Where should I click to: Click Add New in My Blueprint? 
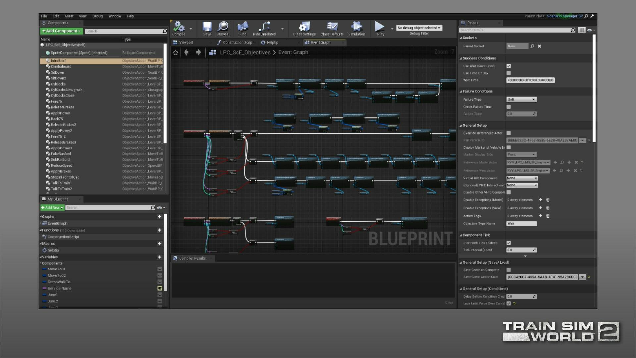pyautogui.click(x=52, y=208)
